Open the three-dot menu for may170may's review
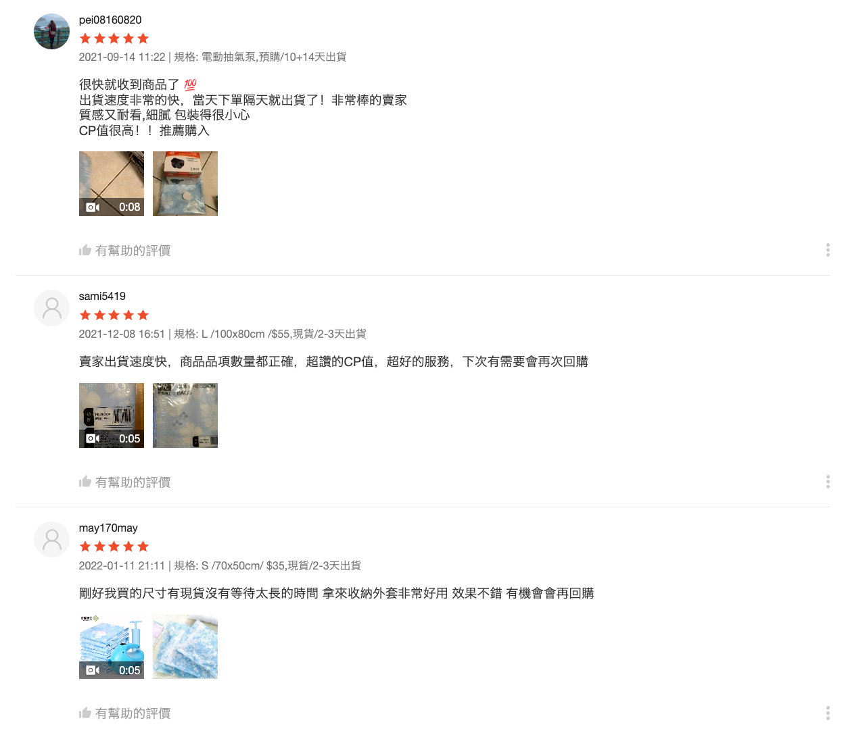The image size is (844, 735). click(828, 713)
